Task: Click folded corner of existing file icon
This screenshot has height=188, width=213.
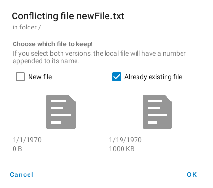Action: (168, 99)
